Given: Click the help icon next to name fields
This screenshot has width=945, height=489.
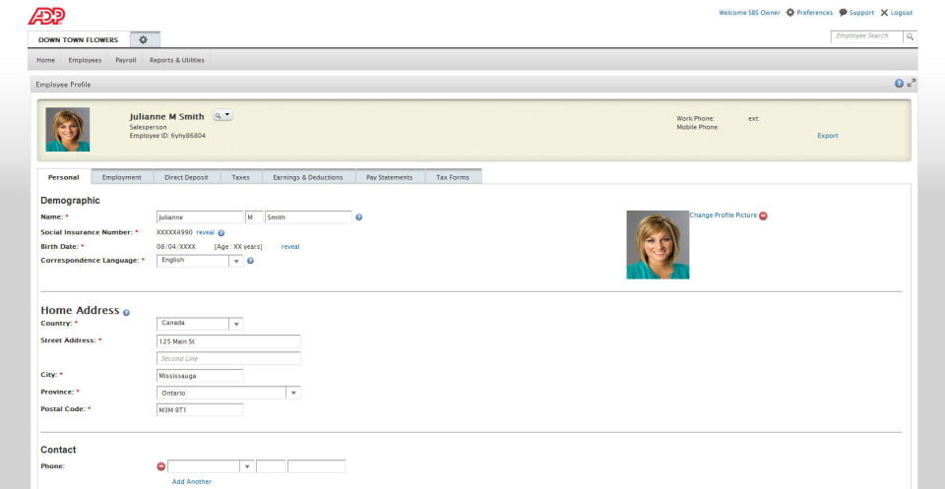Looking at the screenshot, I should pyautogui.click(x=359, y=216).
